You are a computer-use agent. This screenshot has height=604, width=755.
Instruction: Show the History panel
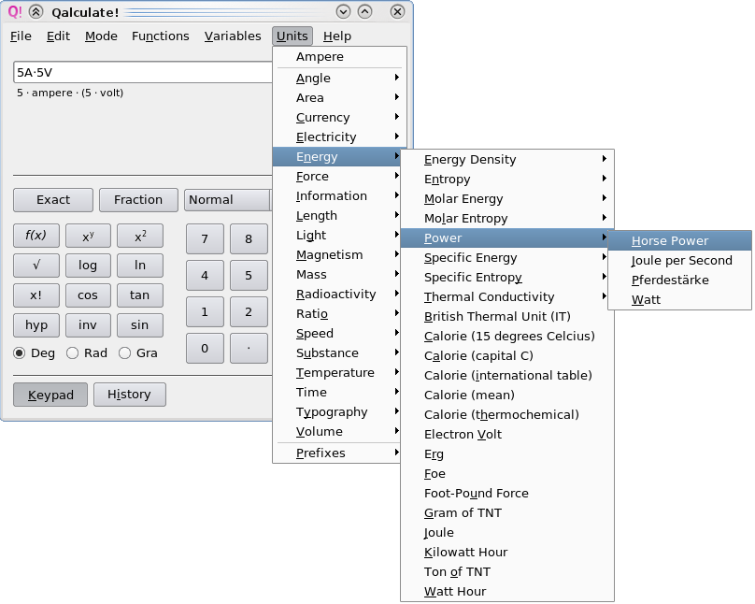pyautogui.click(x=130, y=395)
